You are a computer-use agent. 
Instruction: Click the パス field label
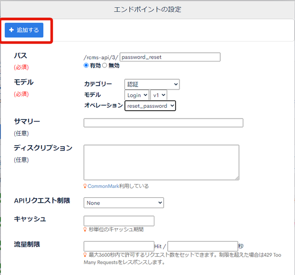click(21, 56)
